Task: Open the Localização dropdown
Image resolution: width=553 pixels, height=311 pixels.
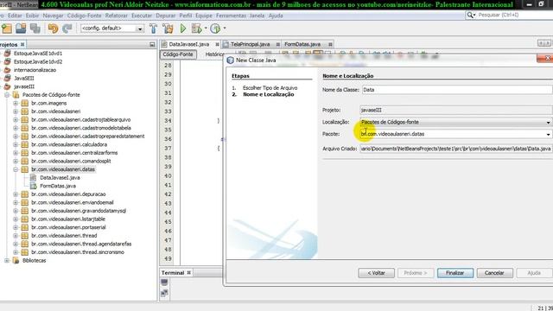Action: [548, 122]
